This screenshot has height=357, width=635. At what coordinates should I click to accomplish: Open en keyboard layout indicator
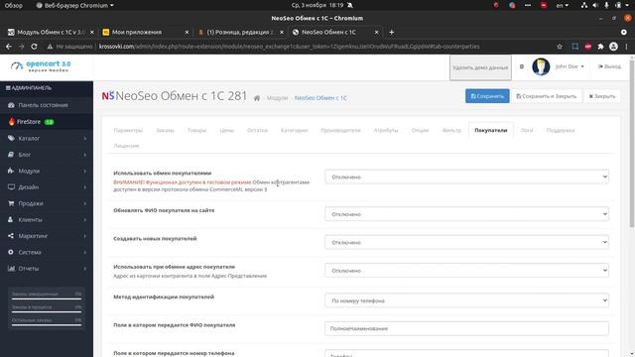pyautogui.click(x=563, y=5)
